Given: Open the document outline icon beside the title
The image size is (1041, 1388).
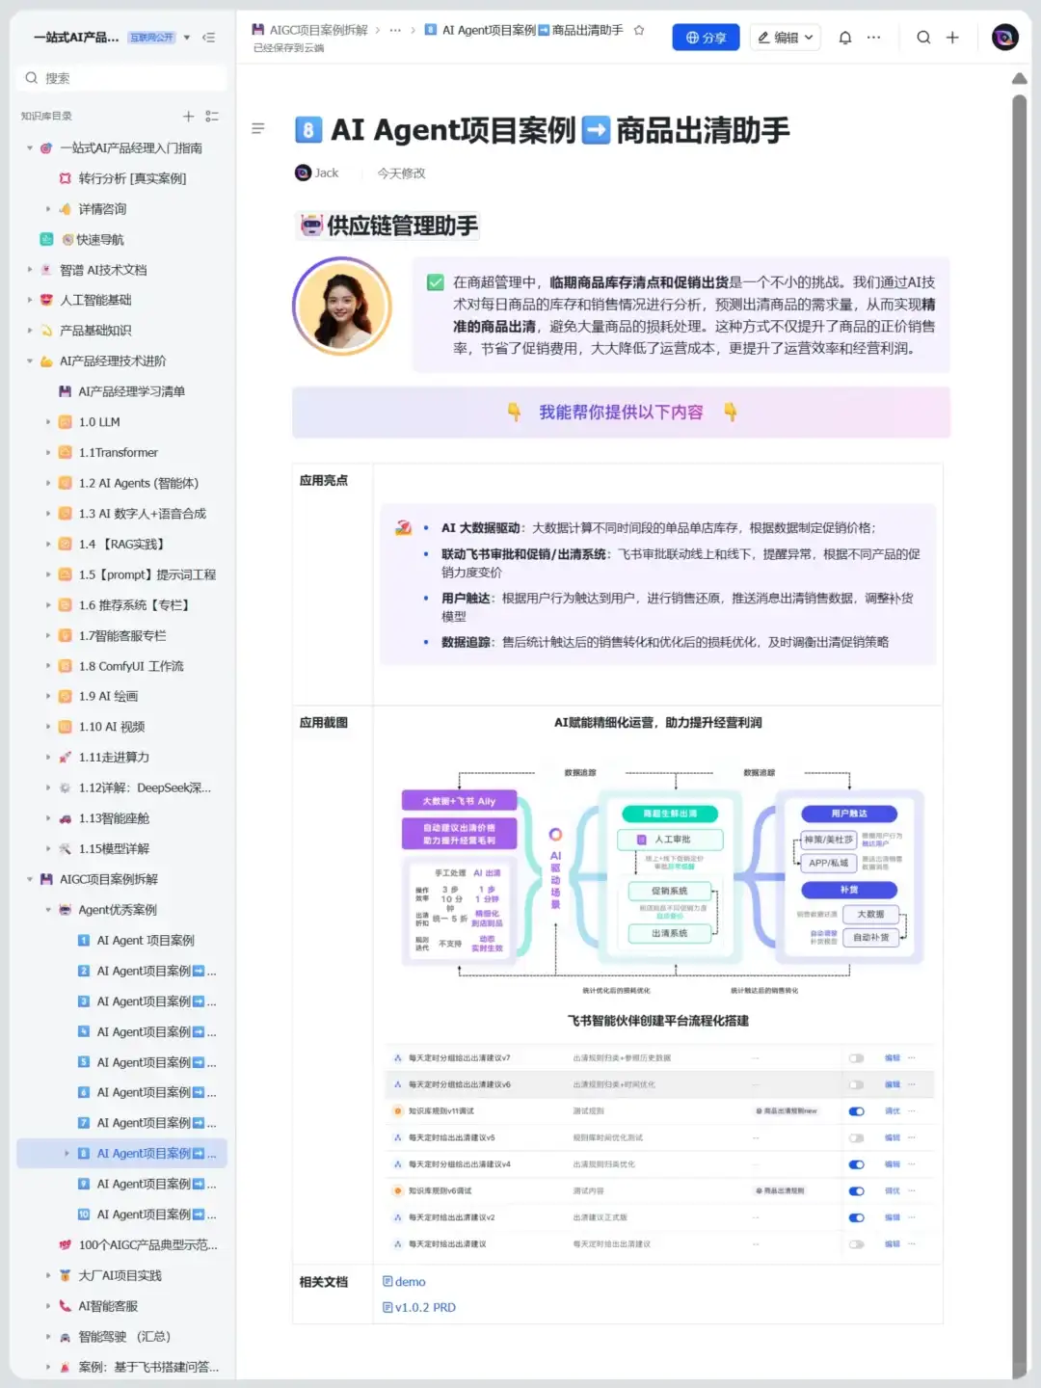Looking at the screenshot, I should [258, 129].
